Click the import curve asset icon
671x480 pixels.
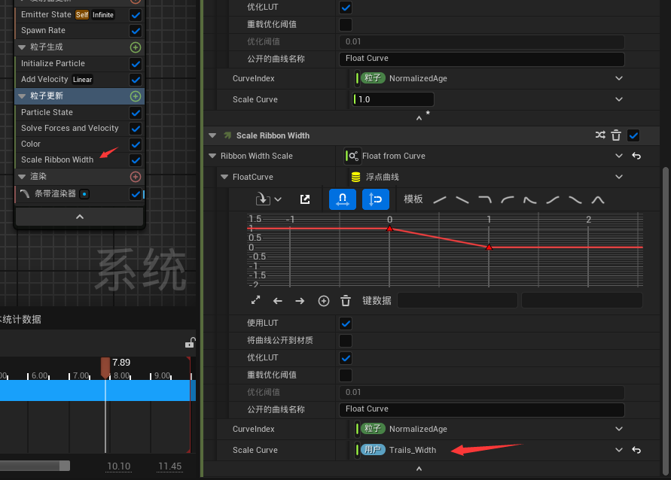(x=263, y=199)
